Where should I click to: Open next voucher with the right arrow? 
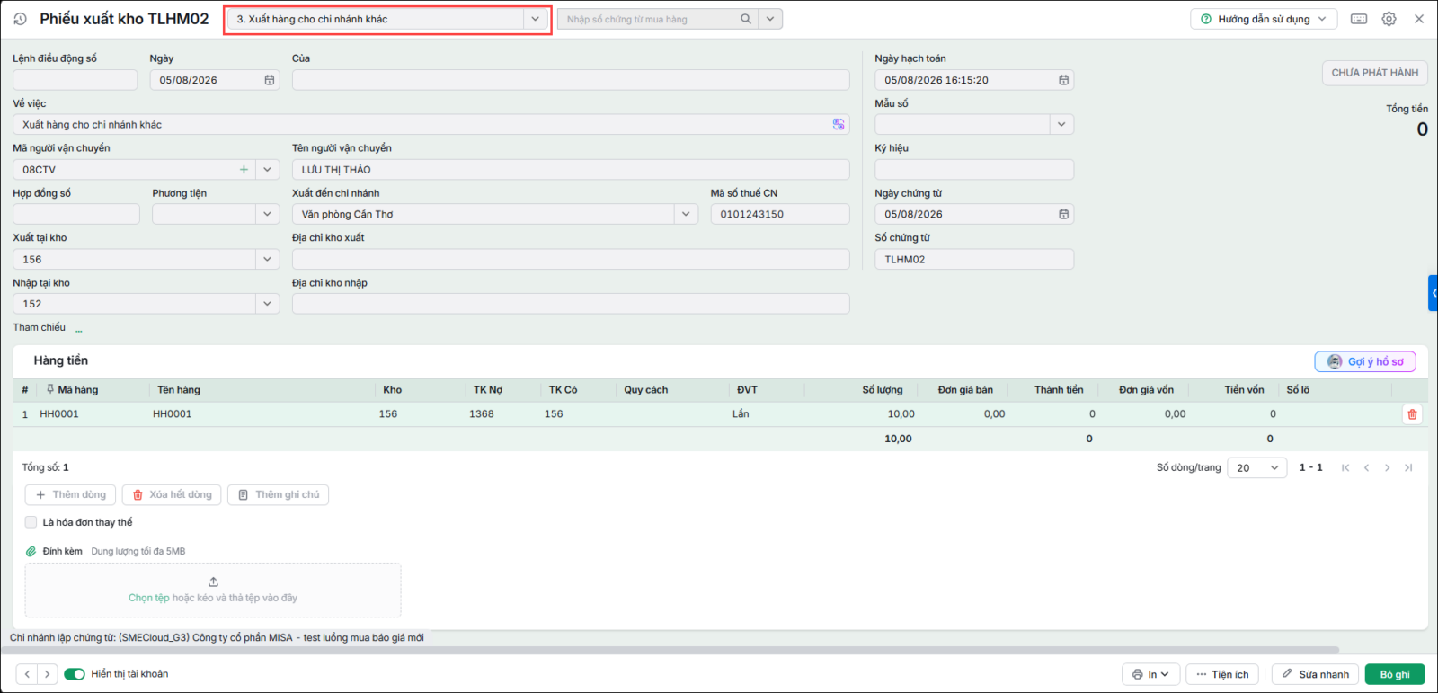48,674
